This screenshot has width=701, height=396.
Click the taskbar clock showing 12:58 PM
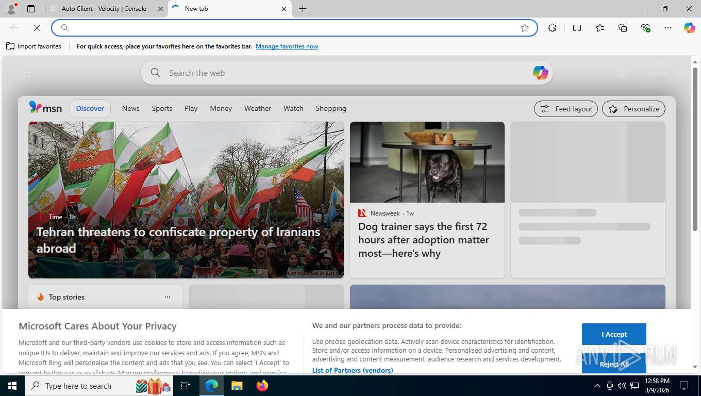(657, 386)
